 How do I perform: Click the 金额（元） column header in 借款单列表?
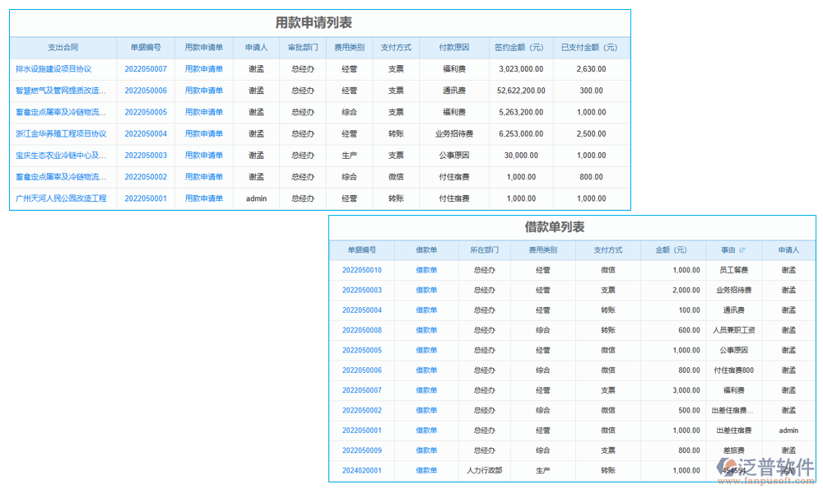point(672,250)
